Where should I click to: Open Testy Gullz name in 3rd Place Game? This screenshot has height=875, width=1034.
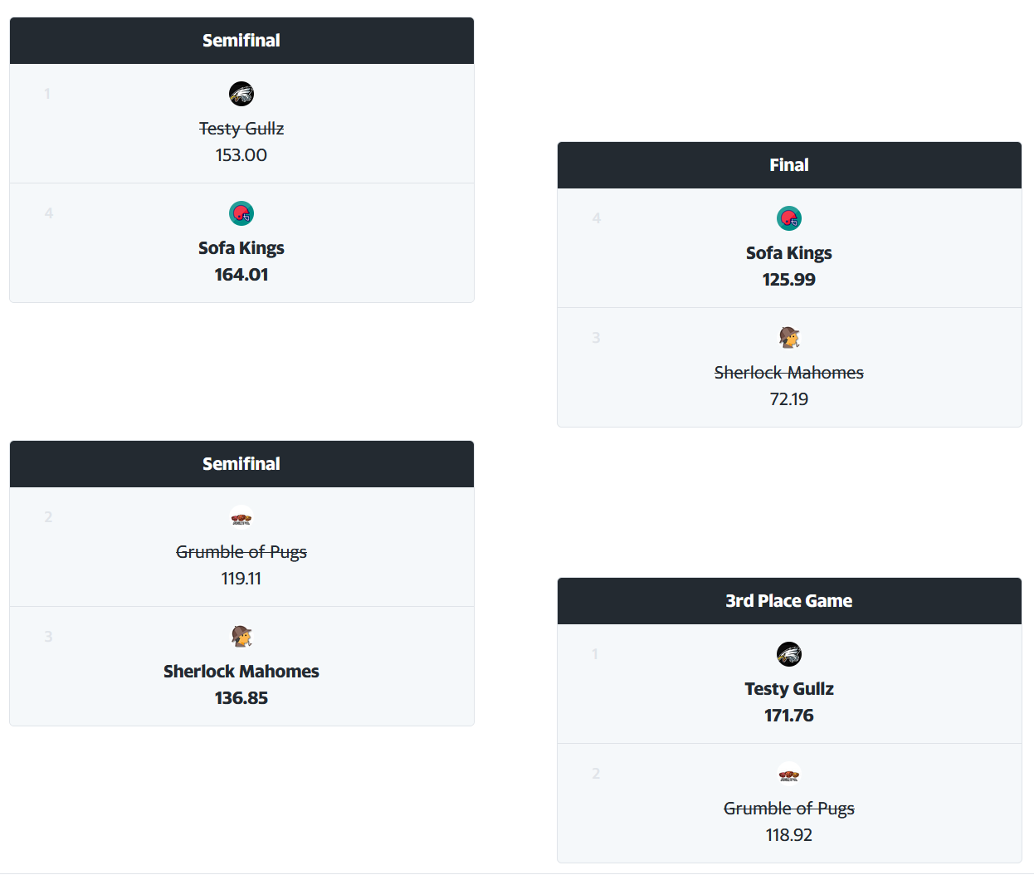click(789, 689)
